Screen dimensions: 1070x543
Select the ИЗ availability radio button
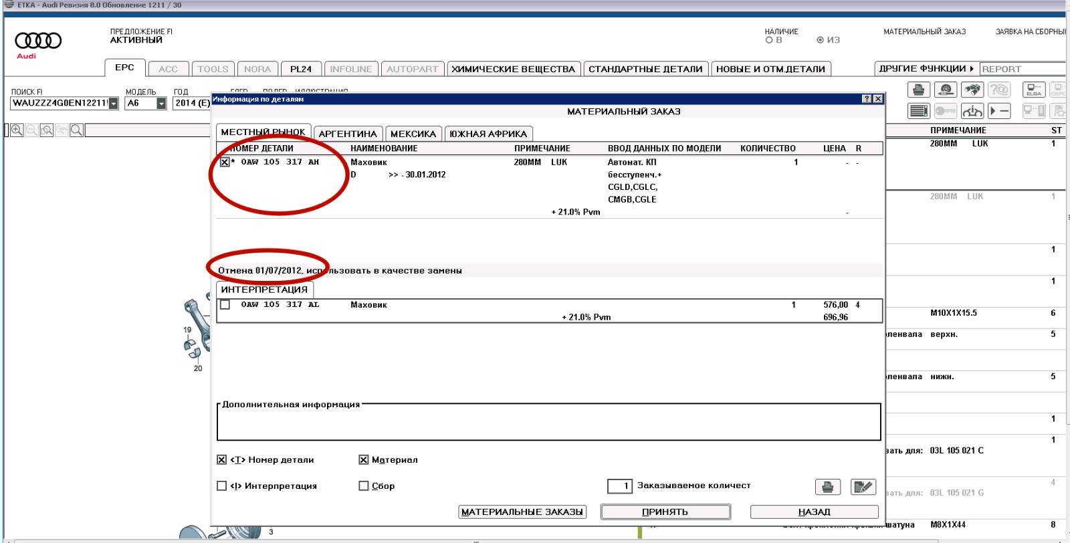pos(820,40)
